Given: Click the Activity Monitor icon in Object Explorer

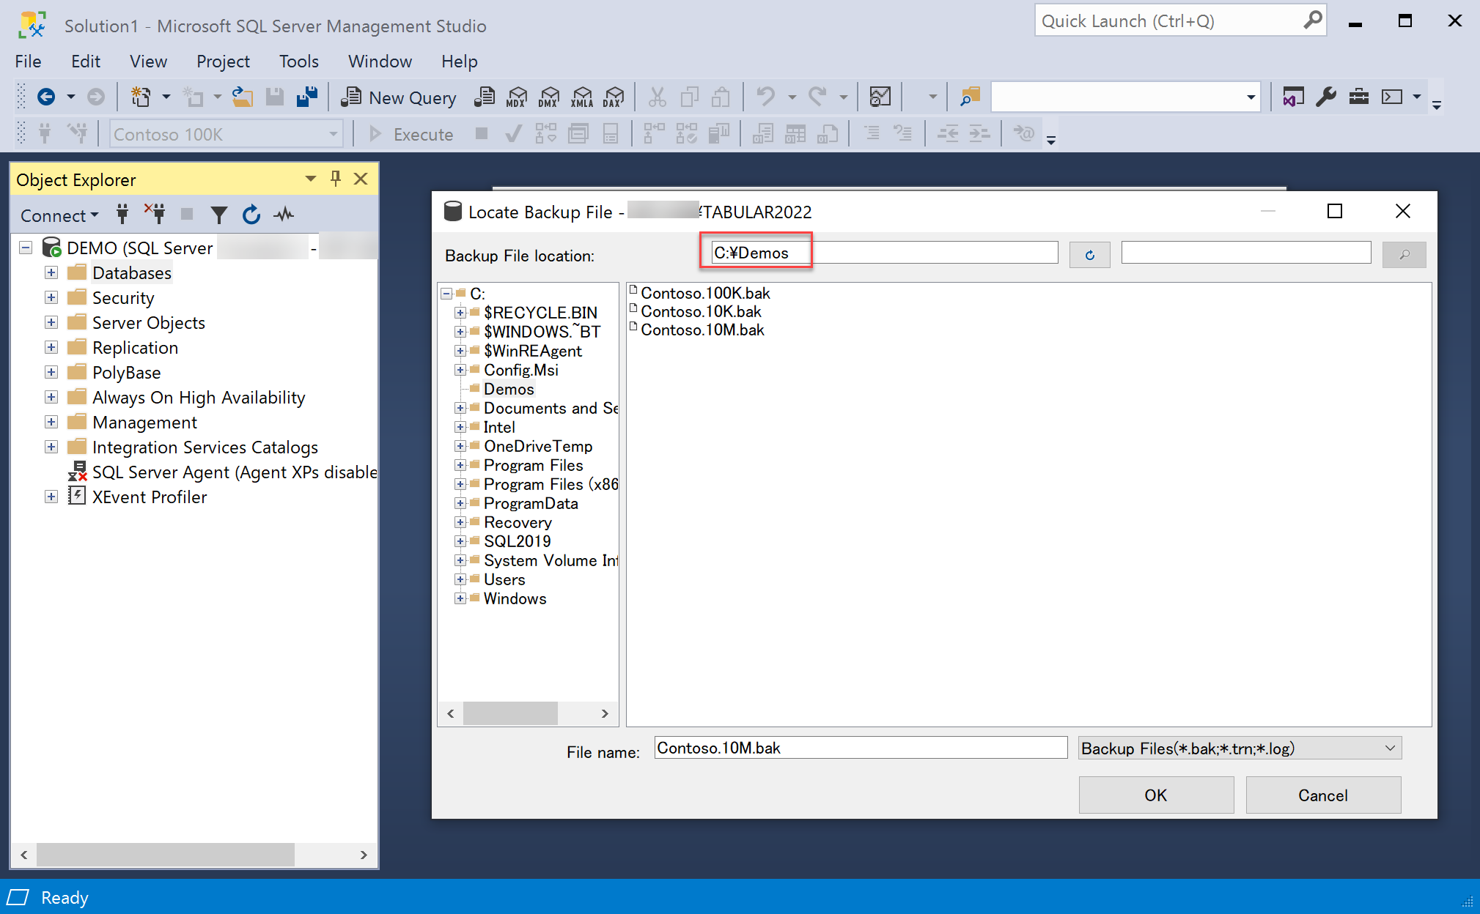Looking at the screenshot, I should 284,215.
